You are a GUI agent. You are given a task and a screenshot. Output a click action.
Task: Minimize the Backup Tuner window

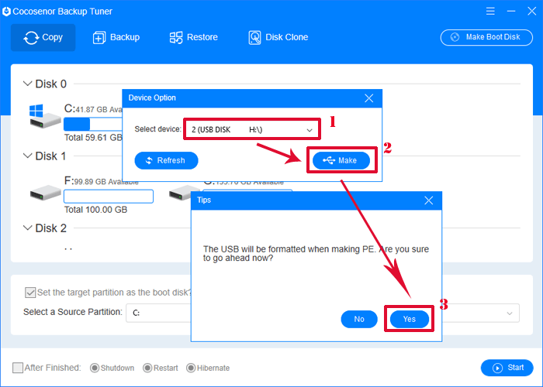(x=511, y=11)
